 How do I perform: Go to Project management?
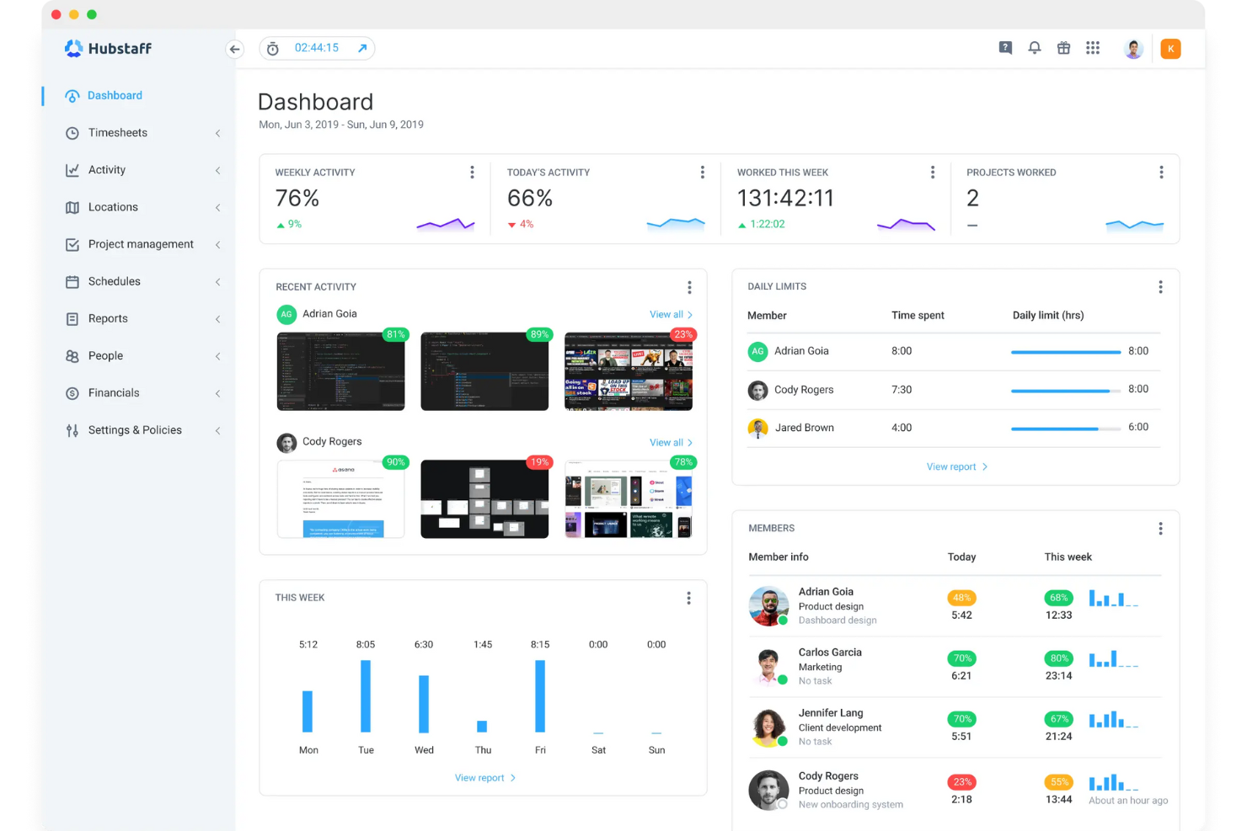140,244
